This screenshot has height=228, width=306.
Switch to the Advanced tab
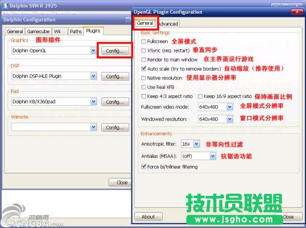(168, 24)
